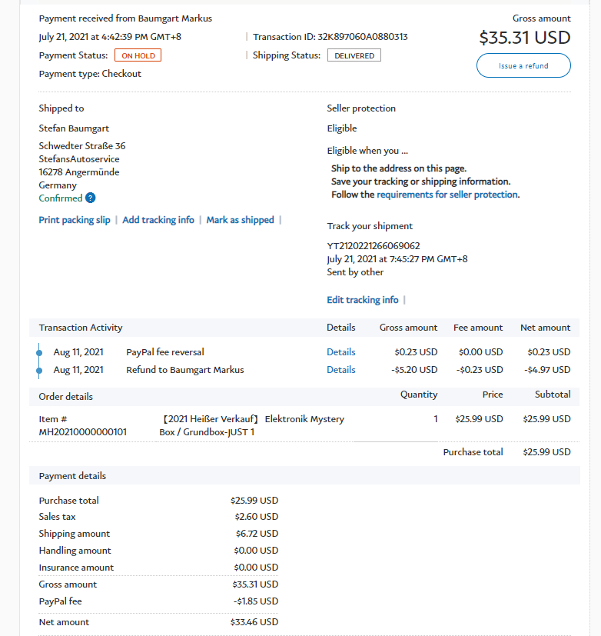Click the timeline dot for PayPal fee reversal
Image resolution: width=601 pixels, height=636 pixels.
tap(38, 352)
